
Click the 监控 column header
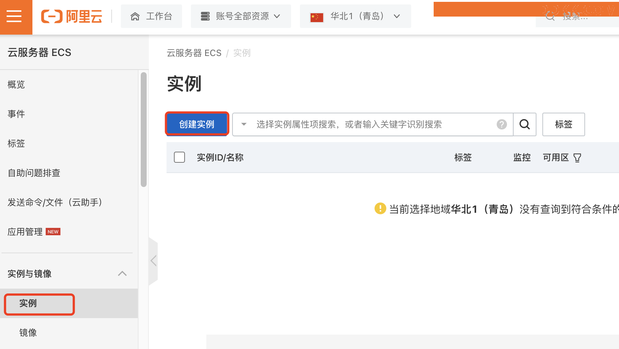522,158
